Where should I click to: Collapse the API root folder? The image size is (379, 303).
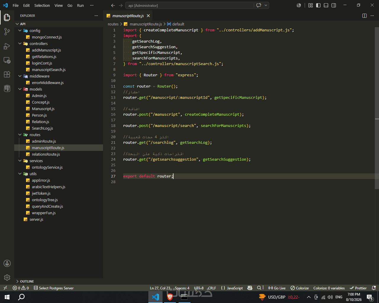(59, 24)
